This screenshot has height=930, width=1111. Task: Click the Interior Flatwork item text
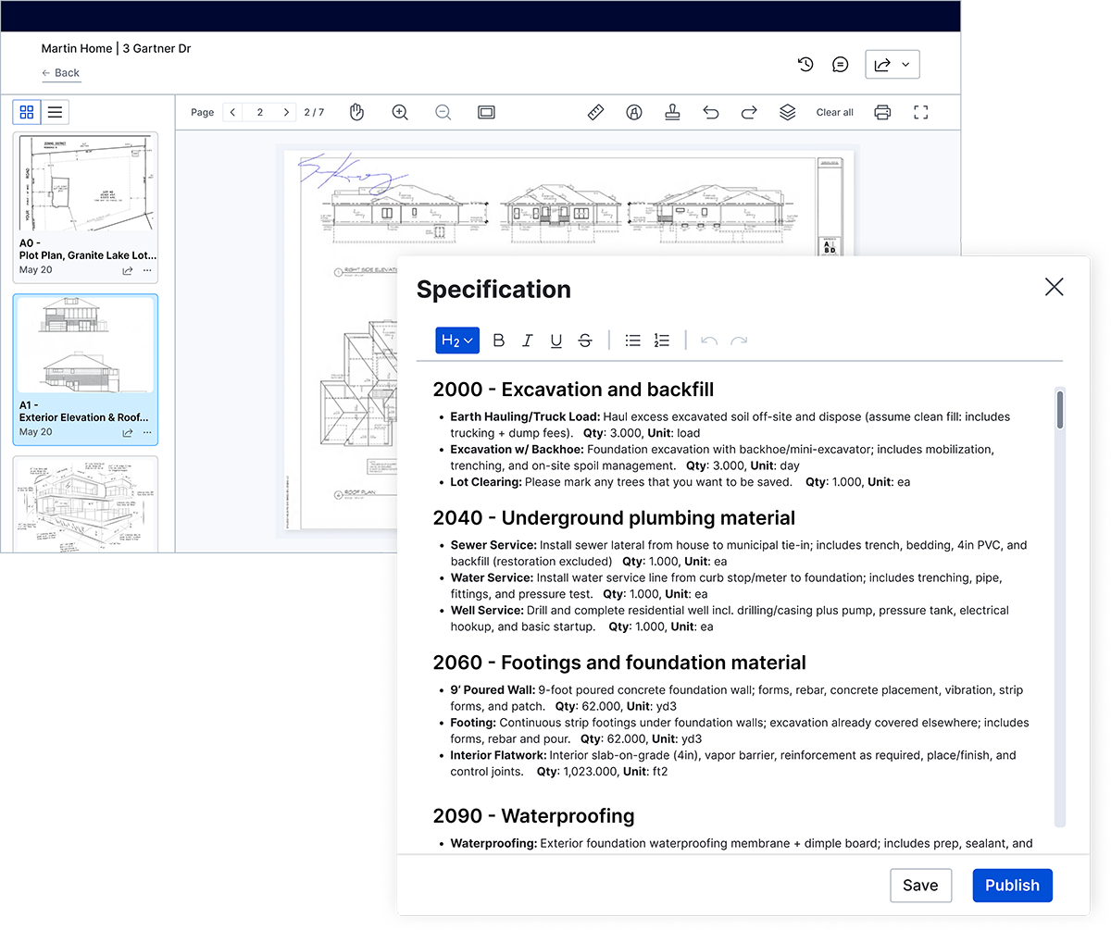733,763
